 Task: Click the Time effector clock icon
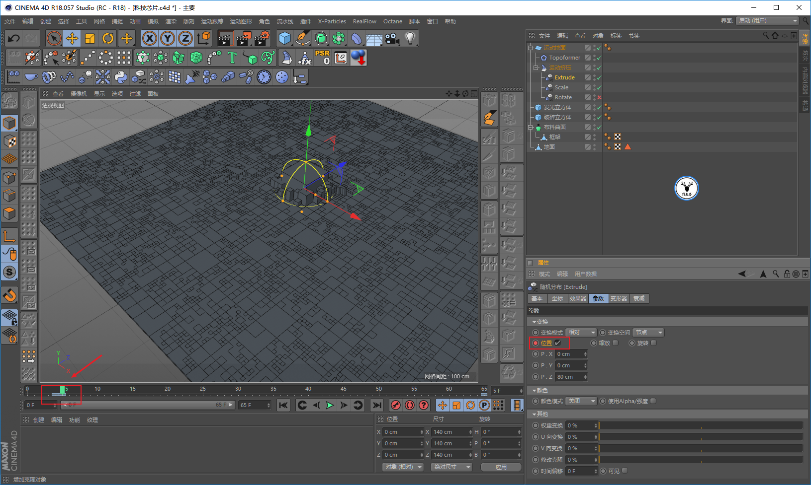tap(264, 77)
